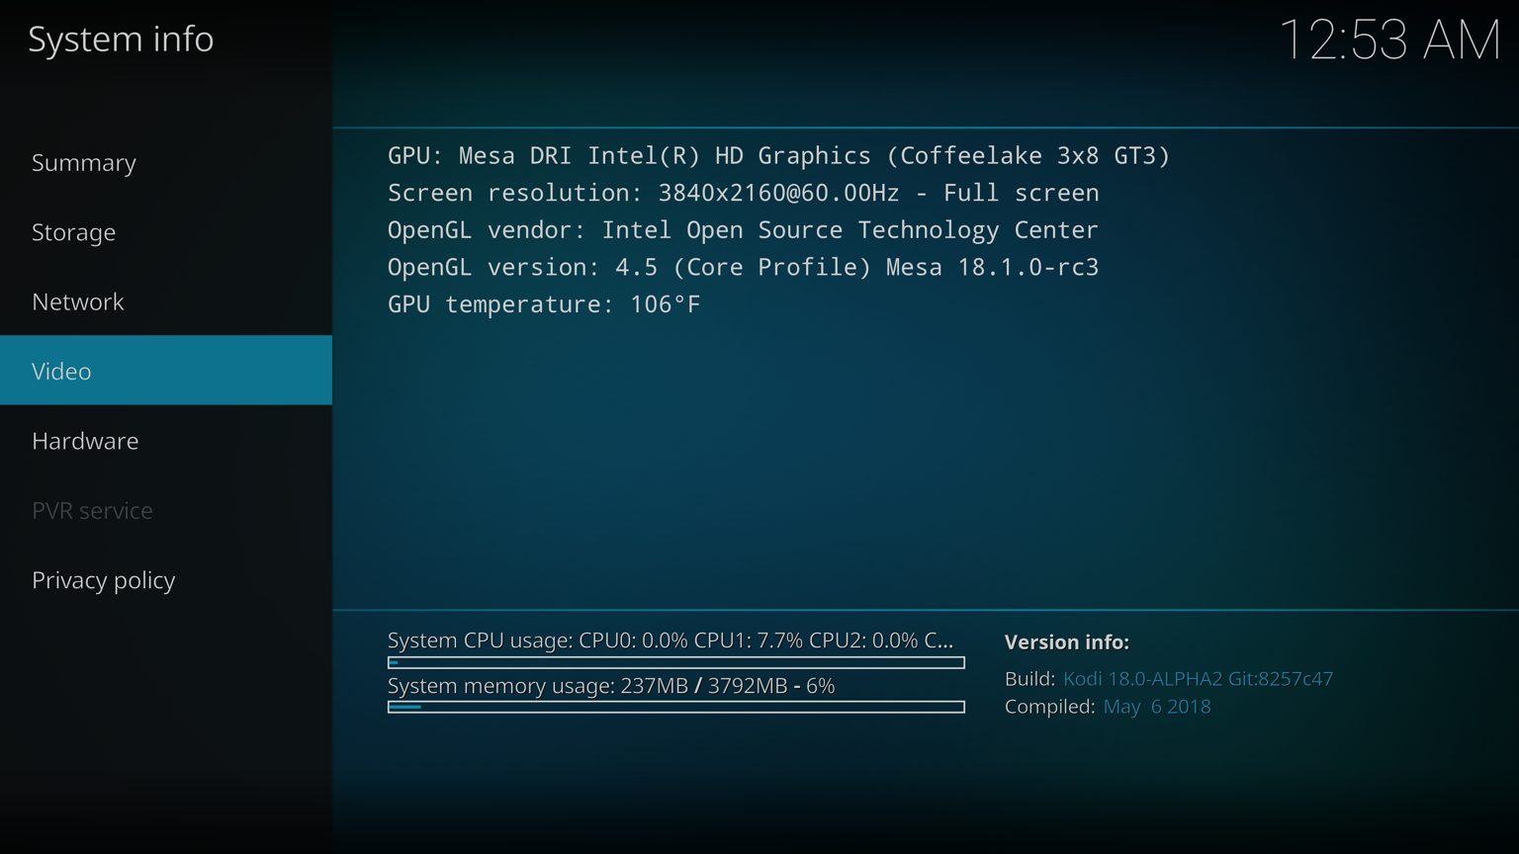Click the Screen resolution 3840x2160 line

pyautogui.click(x=743, y=193)
